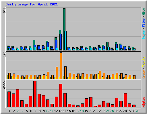Image resolution: width=147 pixels, height=114 pixels.
Task: Select the tallest red KBytes bar for day 7
Action: click(35, 94)
